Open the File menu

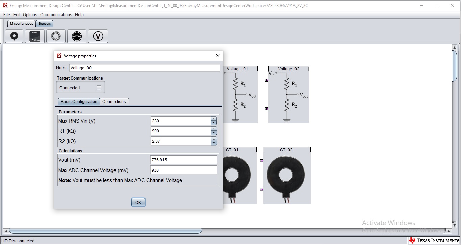7,15
